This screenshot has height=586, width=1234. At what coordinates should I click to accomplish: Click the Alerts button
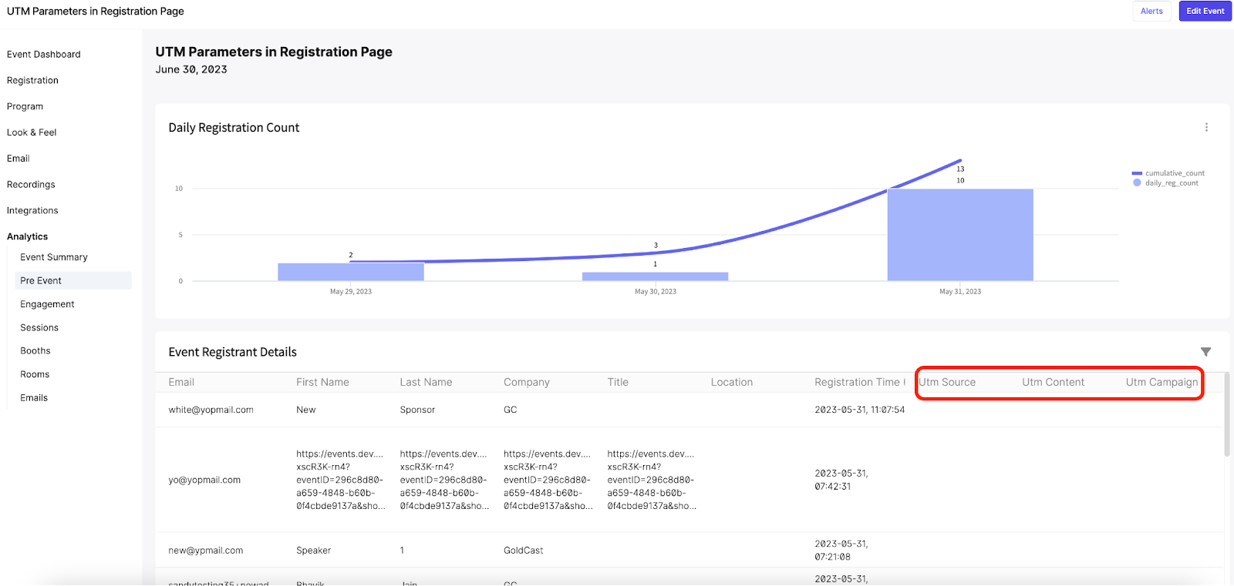coord(1151,11)
